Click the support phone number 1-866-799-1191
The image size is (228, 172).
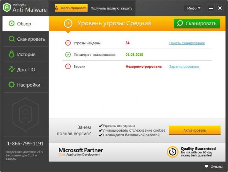[25, 144]
